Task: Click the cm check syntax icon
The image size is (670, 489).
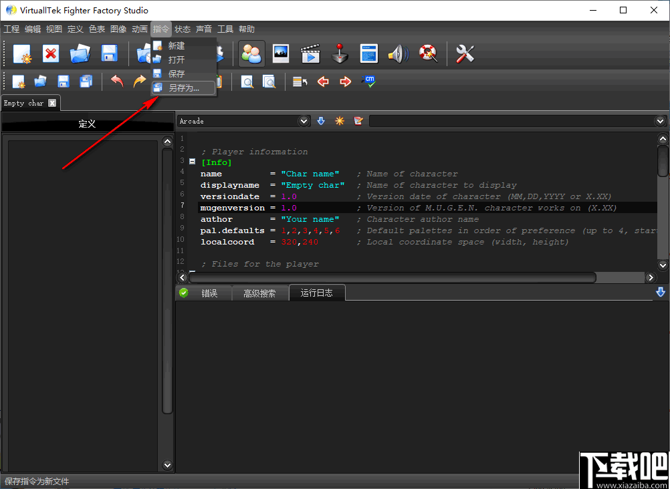Action: 368,81
